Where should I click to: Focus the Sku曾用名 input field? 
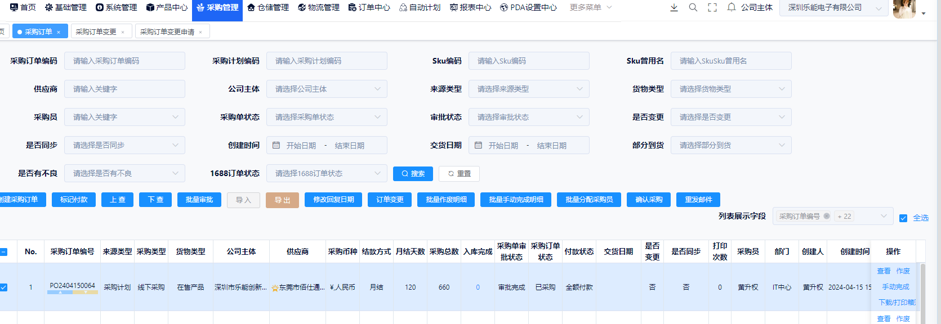(x=731, y=61)
